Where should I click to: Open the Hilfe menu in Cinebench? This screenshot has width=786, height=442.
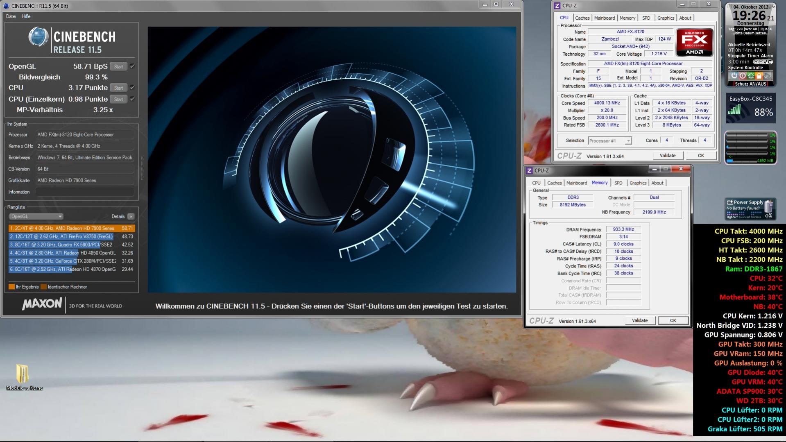(26, 16)
